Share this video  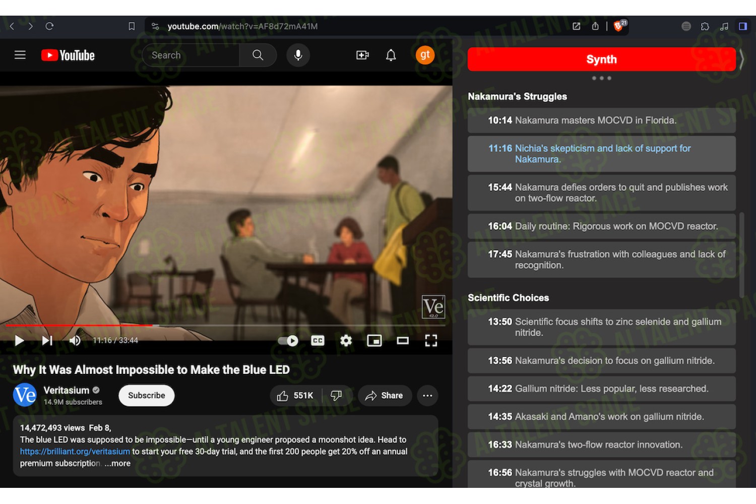pyautogui.click(x=385, y=396)
